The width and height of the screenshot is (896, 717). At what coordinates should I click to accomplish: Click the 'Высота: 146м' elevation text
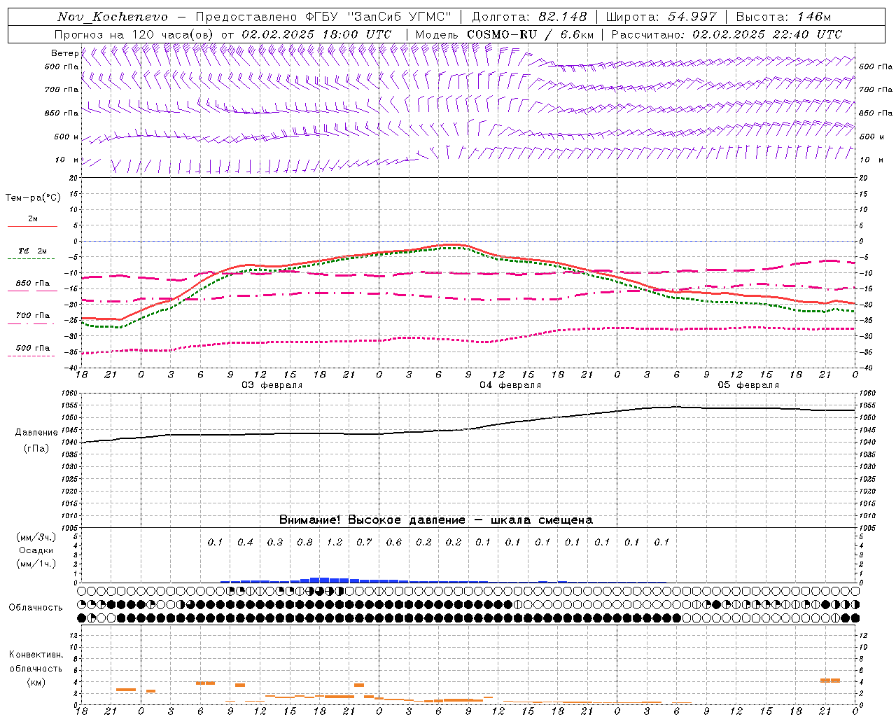pyautogui.click(x=783, y=17)
